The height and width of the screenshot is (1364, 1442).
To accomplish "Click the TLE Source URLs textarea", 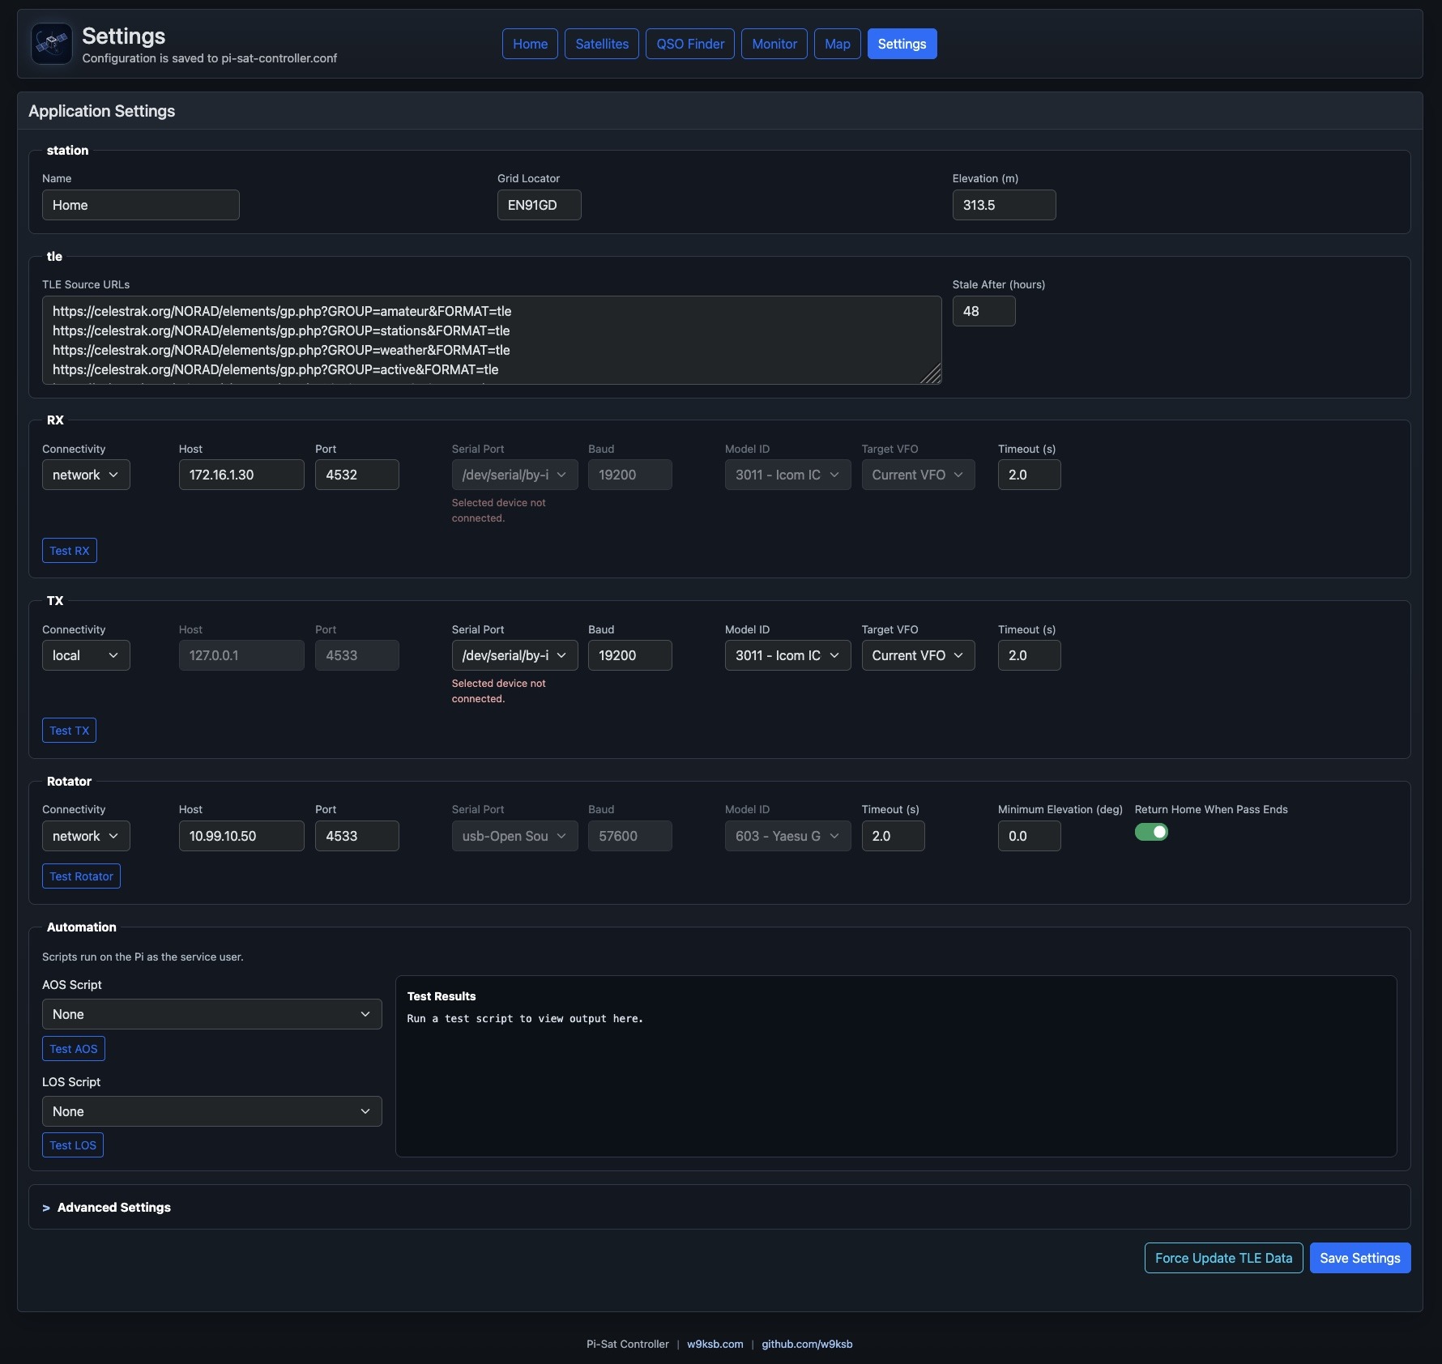I will point(492,340).
